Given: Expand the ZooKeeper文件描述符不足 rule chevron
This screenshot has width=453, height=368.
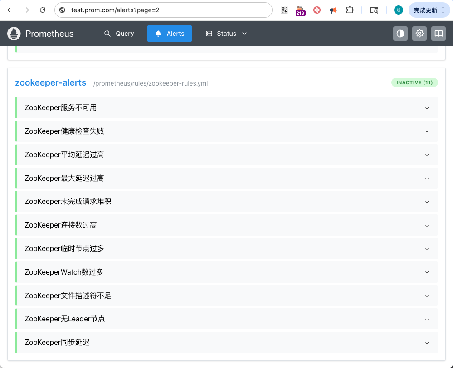Looking at the screenshot, I should (x=427, y=296).
